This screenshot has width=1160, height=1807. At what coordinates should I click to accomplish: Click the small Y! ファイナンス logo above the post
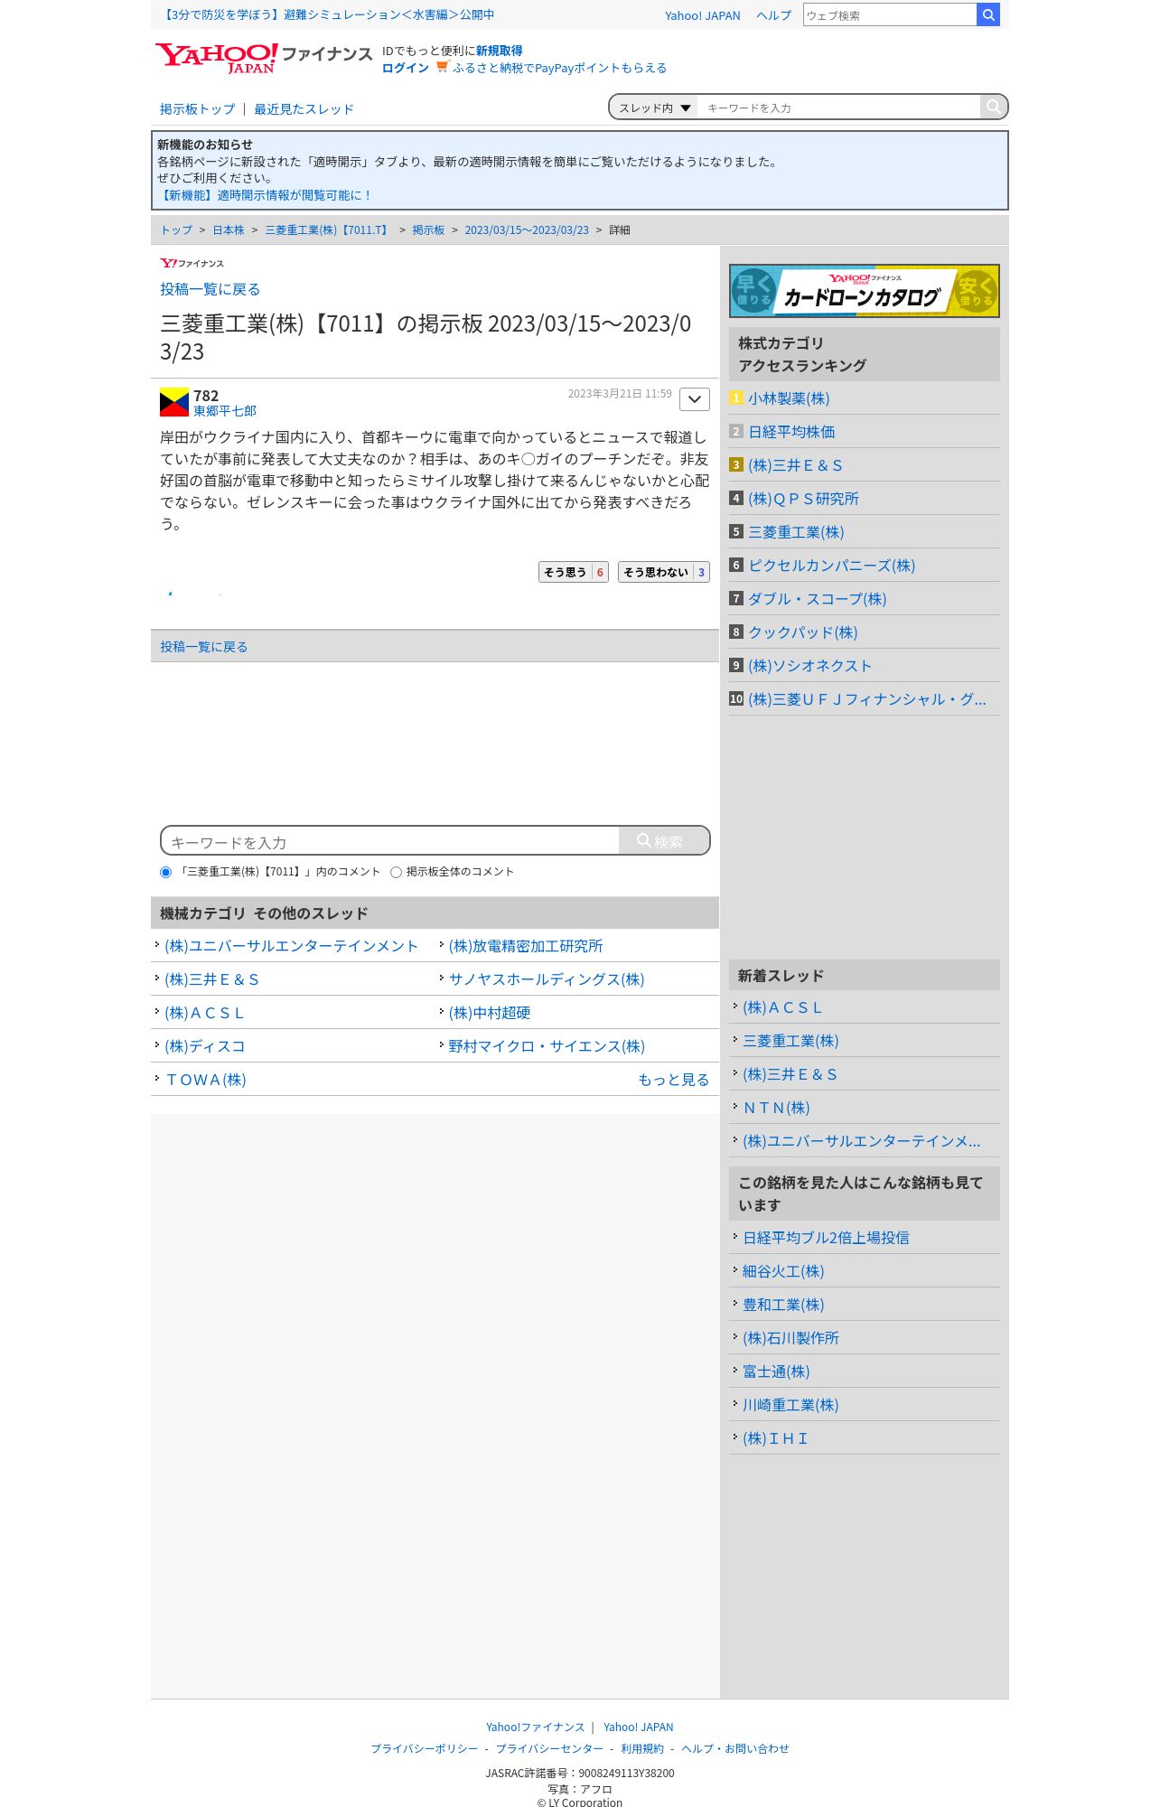pyautogui.click(x=192, y=263)
